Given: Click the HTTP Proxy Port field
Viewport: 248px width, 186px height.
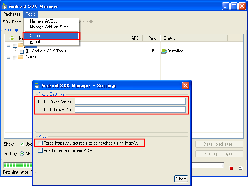Looking at the screenshot, I should [130, 109].
